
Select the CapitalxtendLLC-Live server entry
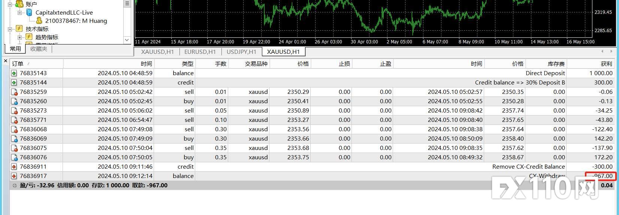64,13
